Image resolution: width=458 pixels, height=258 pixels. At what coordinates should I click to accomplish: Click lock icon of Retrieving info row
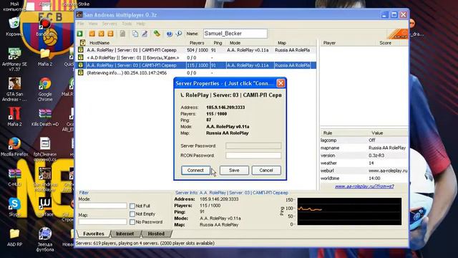[81, 72]
